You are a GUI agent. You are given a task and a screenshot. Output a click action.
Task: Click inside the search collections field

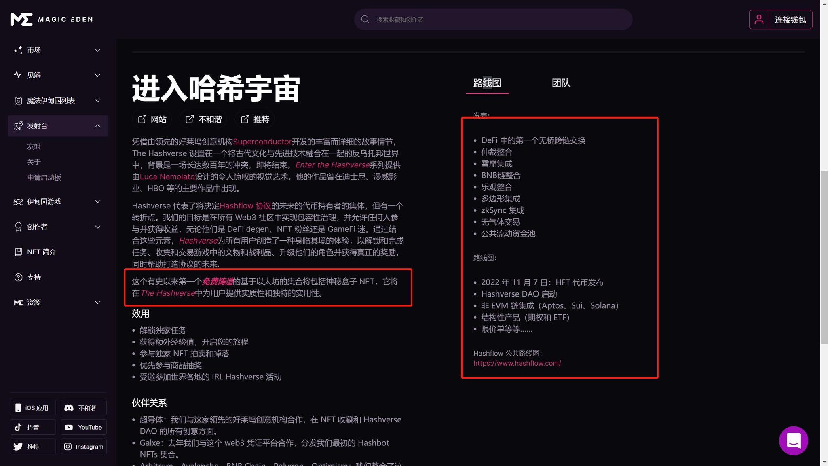(493, 19)
